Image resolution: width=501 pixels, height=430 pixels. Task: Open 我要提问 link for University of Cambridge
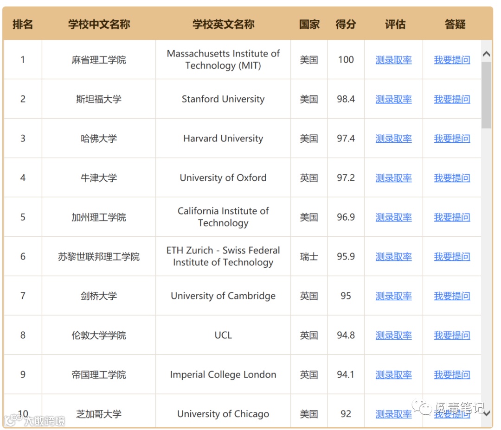point(452,296)
